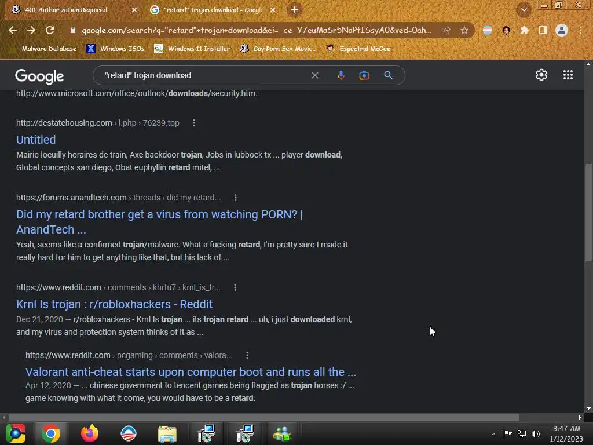This screenshot has height=445, width=593.
Task: Select the "retard" trojan download Google tab
Action: [x=212, y=10]
